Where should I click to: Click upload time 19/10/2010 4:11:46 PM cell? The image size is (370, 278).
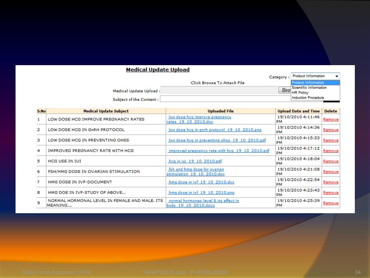click(298, 119)
